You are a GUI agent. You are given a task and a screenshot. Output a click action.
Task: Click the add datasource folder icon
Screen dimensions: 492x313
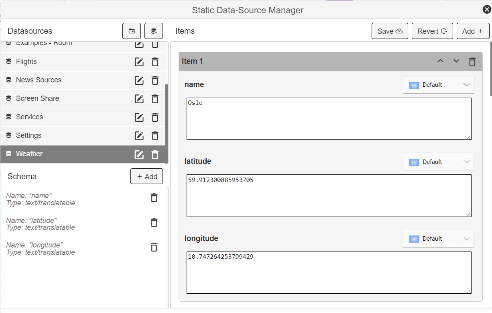tap(132, 31)
